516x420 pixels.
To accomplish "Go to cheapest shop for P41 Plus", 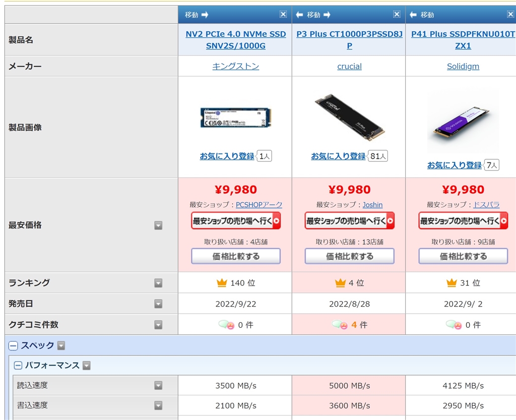I will click(463, 221).
